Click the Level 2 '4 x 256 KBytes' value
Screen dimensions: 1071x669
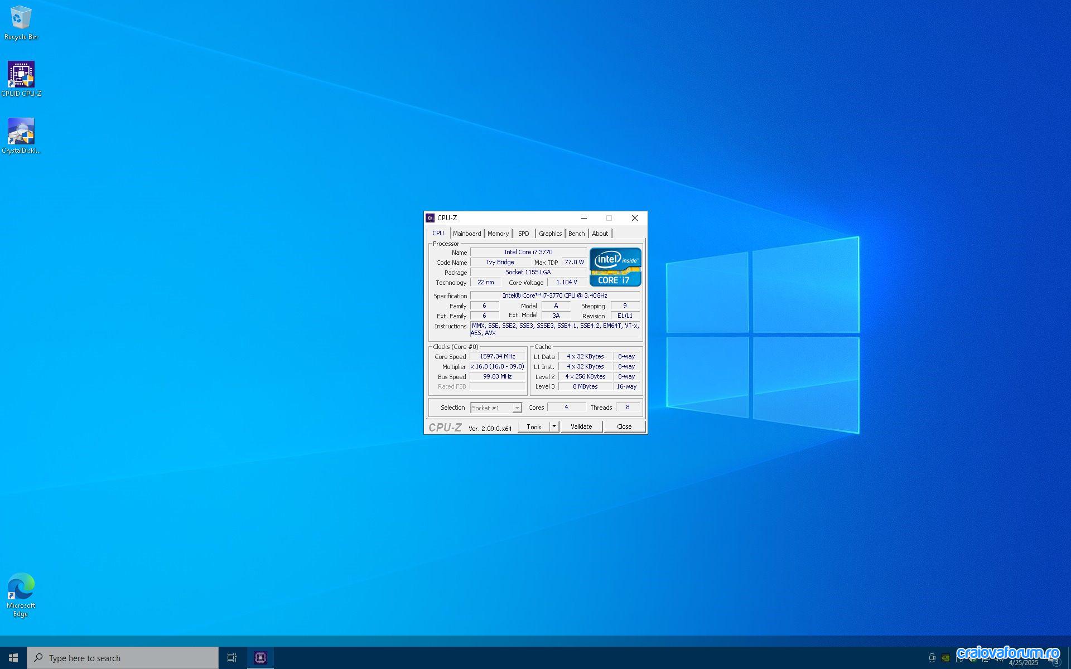585,376
